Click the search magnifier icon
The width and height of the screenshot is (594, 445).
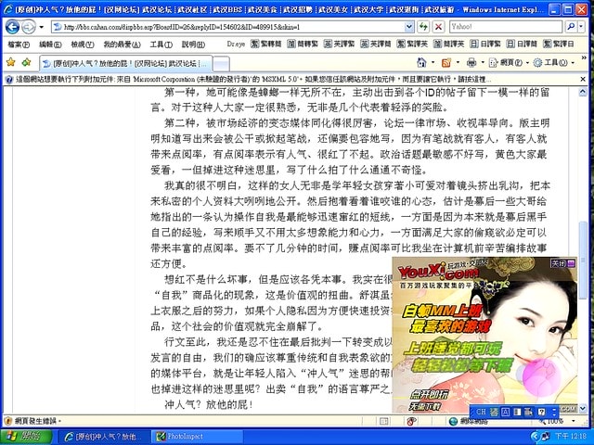point(570,27)
